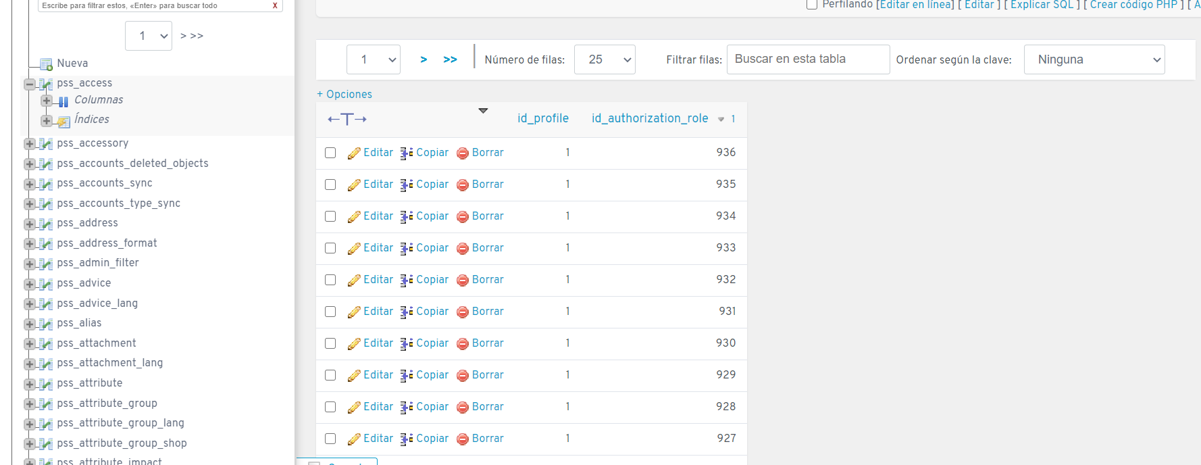
Task: Check the checkbox for row 933
Action: (330, 248)
